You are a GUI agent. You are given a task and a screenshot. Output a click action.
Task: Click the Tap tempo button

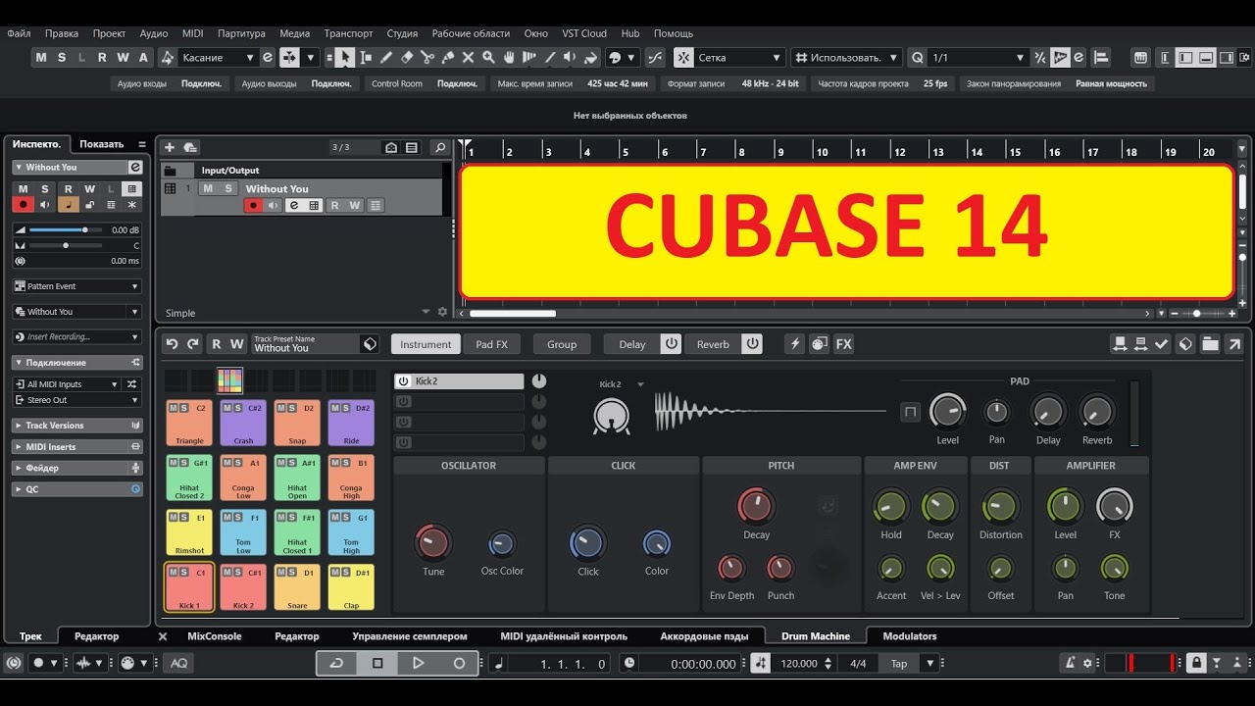(899, 664)
